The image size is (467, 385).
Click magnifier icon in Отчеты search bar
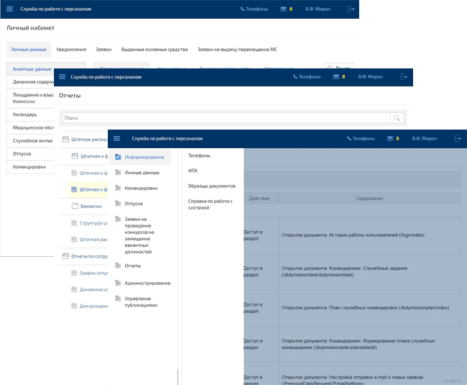pos(397,117)
